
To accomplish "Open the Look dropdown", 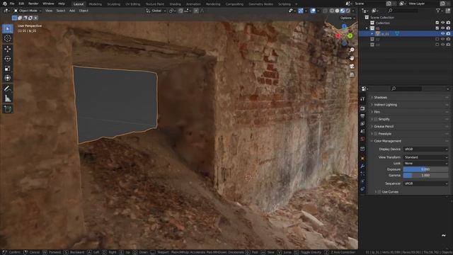I will point(425,164).
